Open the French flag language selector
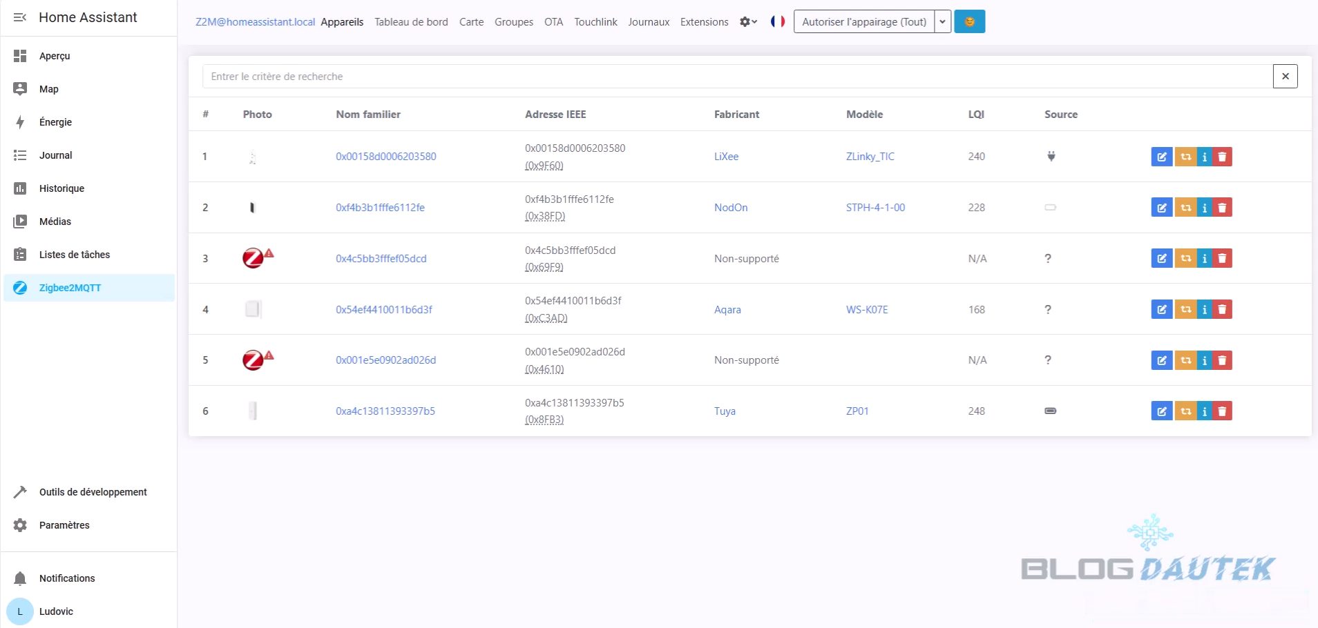Image resolution: width=1318 pixels, height=628 pixels. [x=778, y=22]
